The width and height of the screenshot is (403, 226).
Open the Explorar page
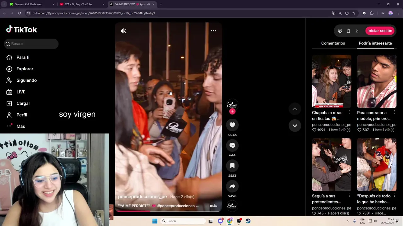25,69
